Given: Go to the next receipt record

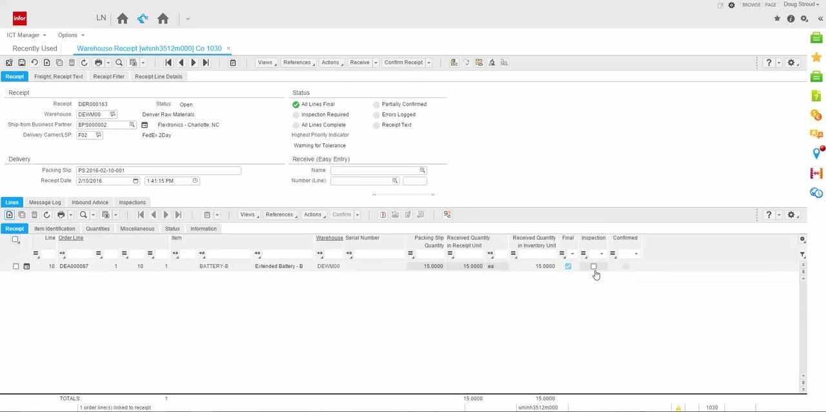Looking at the screenshot, I should coord(193,63).
